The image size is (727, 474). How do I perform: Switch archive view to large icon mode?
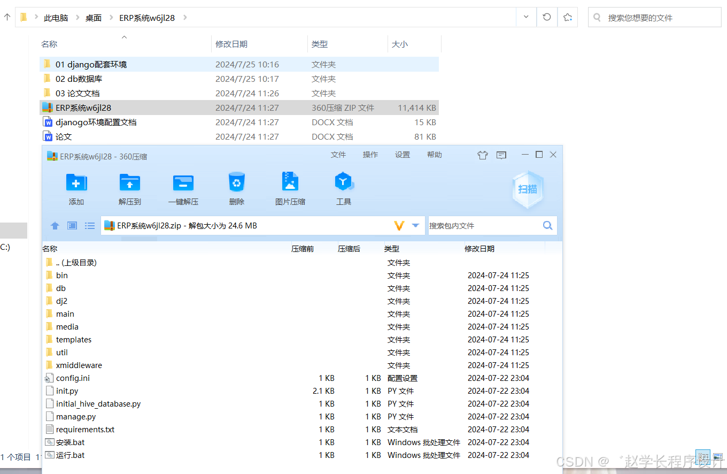coord(72,225)
